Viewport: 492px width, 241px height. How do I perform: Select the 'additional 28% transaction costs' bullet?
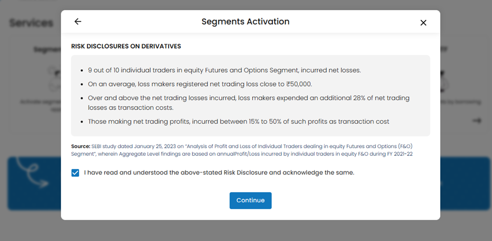(x=249, y=102)
